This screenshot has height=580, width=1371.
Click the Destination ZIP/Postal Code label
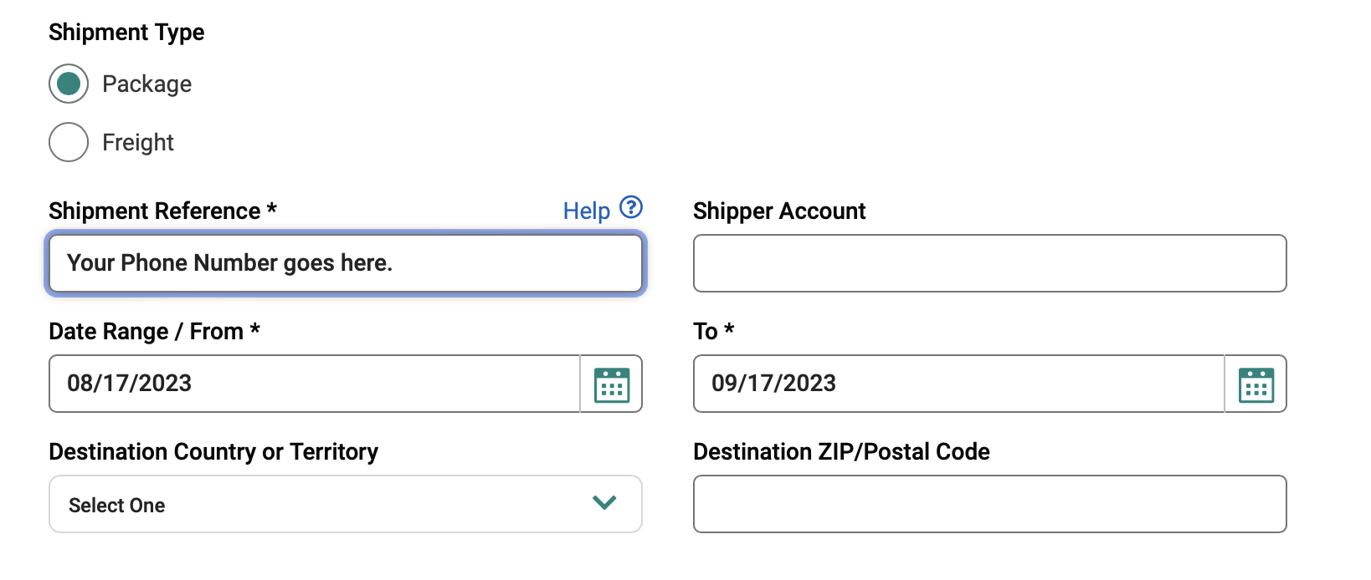coord(841,452)
